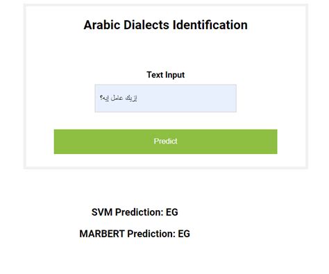The image size is (329, 274).
Task: Click the green Predict button
Action: (165, 142)
